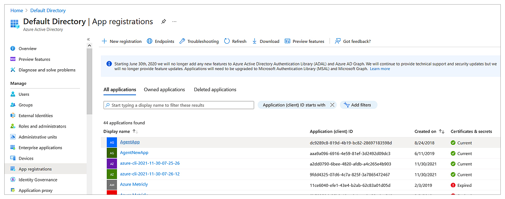
Task: Open the AgentNewApp registration link
Action: [x=134, y=153]
